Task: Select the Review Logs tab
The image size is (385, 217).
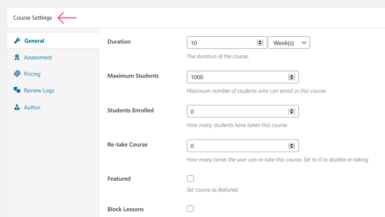Action: pos(39,91)
